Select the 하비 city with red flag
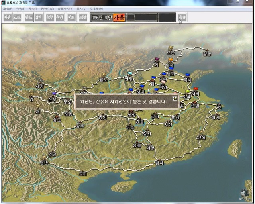Image resolution: width=255 pixels, height=204 pixels. [x=196, y=92]
